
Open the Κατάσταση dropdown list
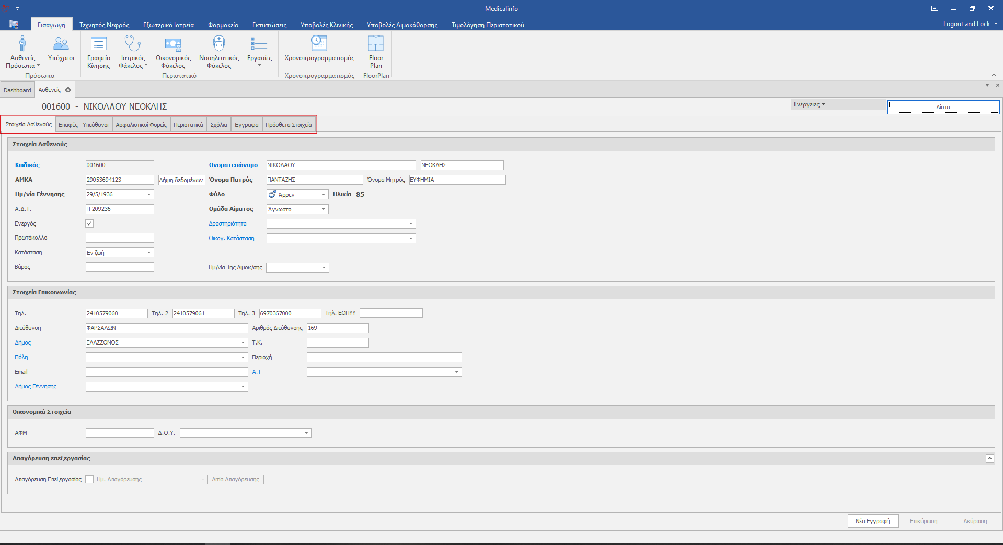coord(149,253)
